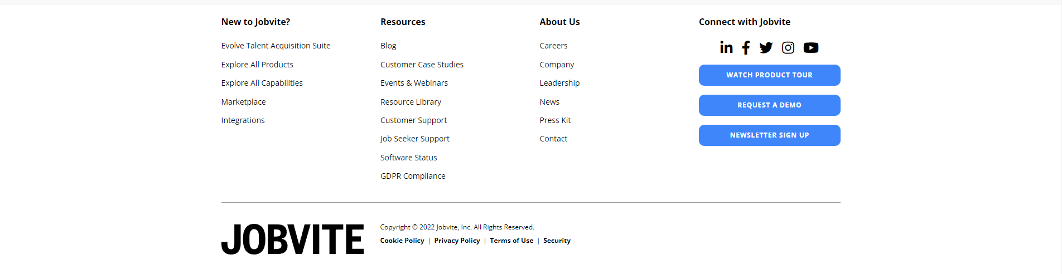Check the Software Status link
Viewport: 1062px width, 274px height.
(408, 158)
